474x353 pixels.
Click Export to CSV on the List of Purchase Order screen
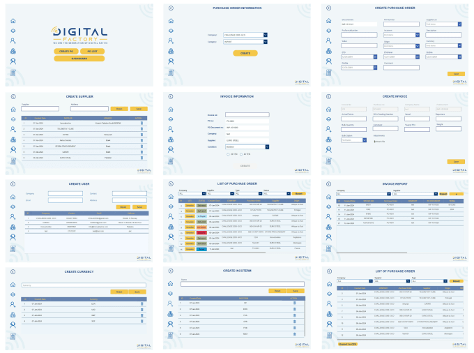[348, 344]
